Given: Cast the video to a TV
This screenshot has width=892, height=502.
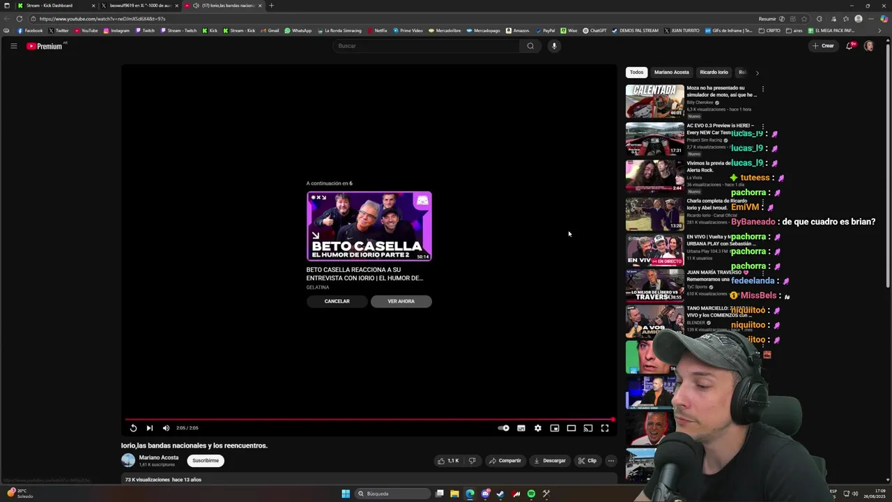Looking at the screenshot, I should pyautogui.click(x=588, y=428).
